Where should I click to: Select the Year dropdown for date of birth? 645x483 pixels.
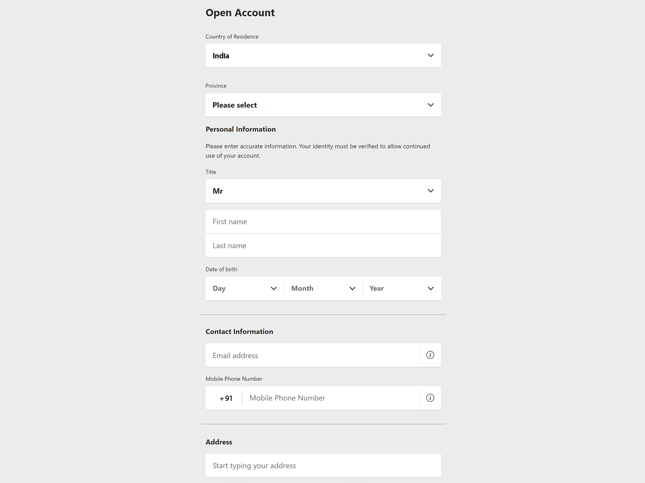coord(401,288)
